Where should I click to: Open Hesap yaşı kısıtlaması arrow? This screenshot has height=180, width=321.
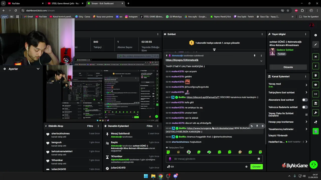coord(306,122)
